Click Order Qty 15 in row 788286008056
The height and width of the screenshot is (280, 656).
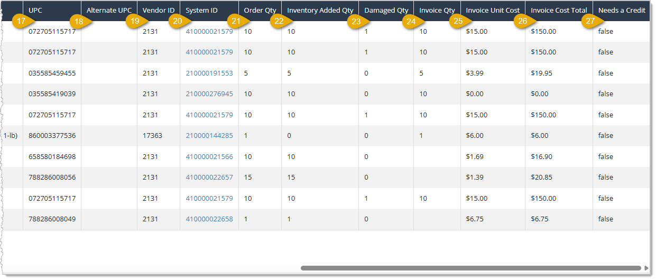tap(248, 178)
